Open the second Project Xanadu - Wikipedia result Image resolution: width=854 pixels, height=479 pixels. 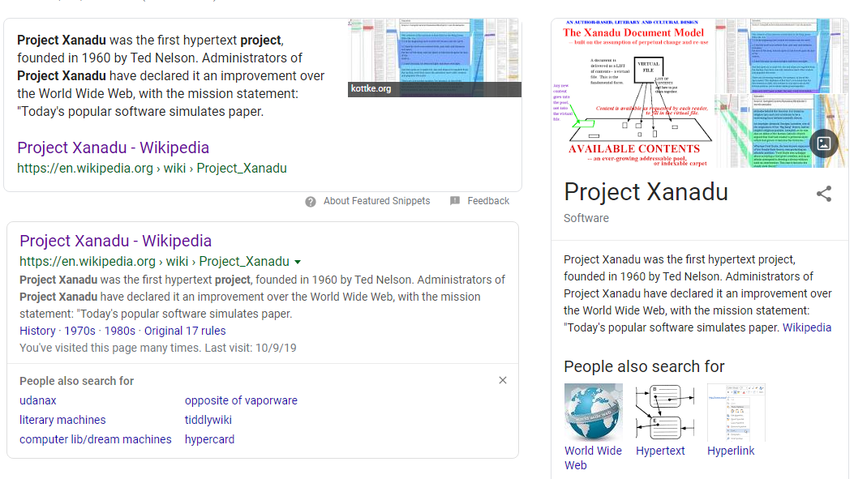tap(115, 241)
